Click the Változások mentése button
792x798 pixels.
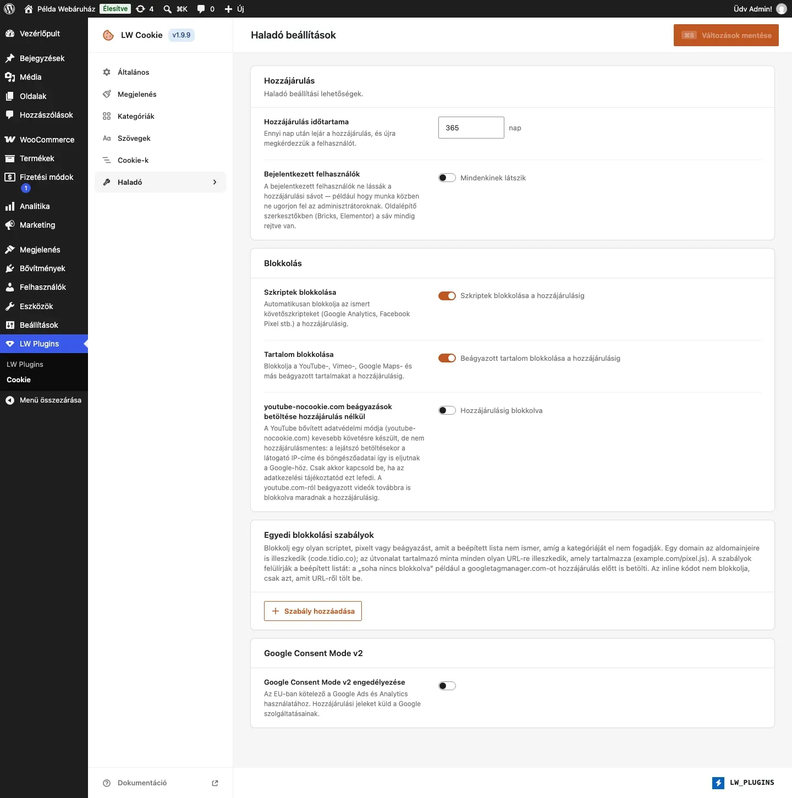[x=726, y=35]
